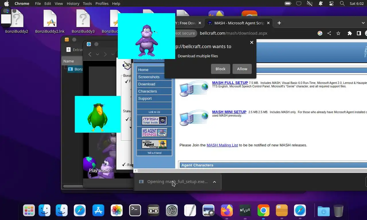Open Spotlight search in menu bar
Viewport: 367px width, 220px height.
(x=342, y=3)
